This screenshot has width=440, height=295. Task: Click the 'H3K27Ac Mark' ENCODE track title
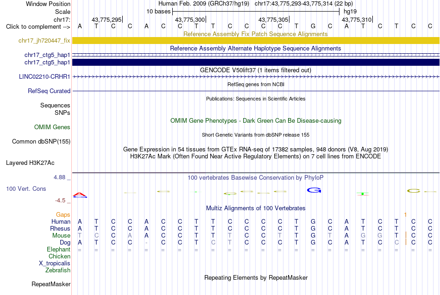point(256,157)
